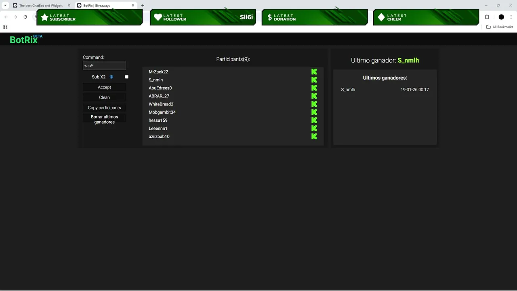
Task: Open the tab search dropdown arrow
Action: point(5,5)
